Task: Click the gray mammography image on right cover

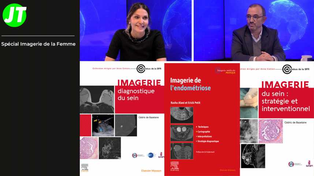Action: pyautogui.click(x=249, y=131)
